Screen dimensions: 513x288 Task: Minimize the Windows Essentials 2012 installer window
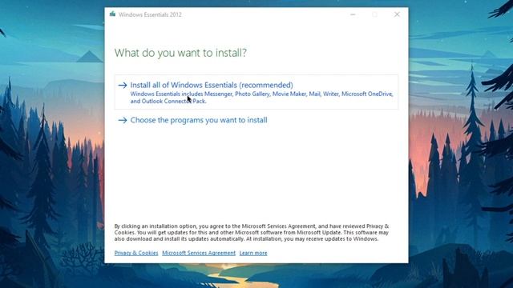353,14
